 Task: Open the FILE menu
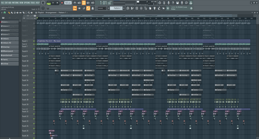(x=3, y=3)
